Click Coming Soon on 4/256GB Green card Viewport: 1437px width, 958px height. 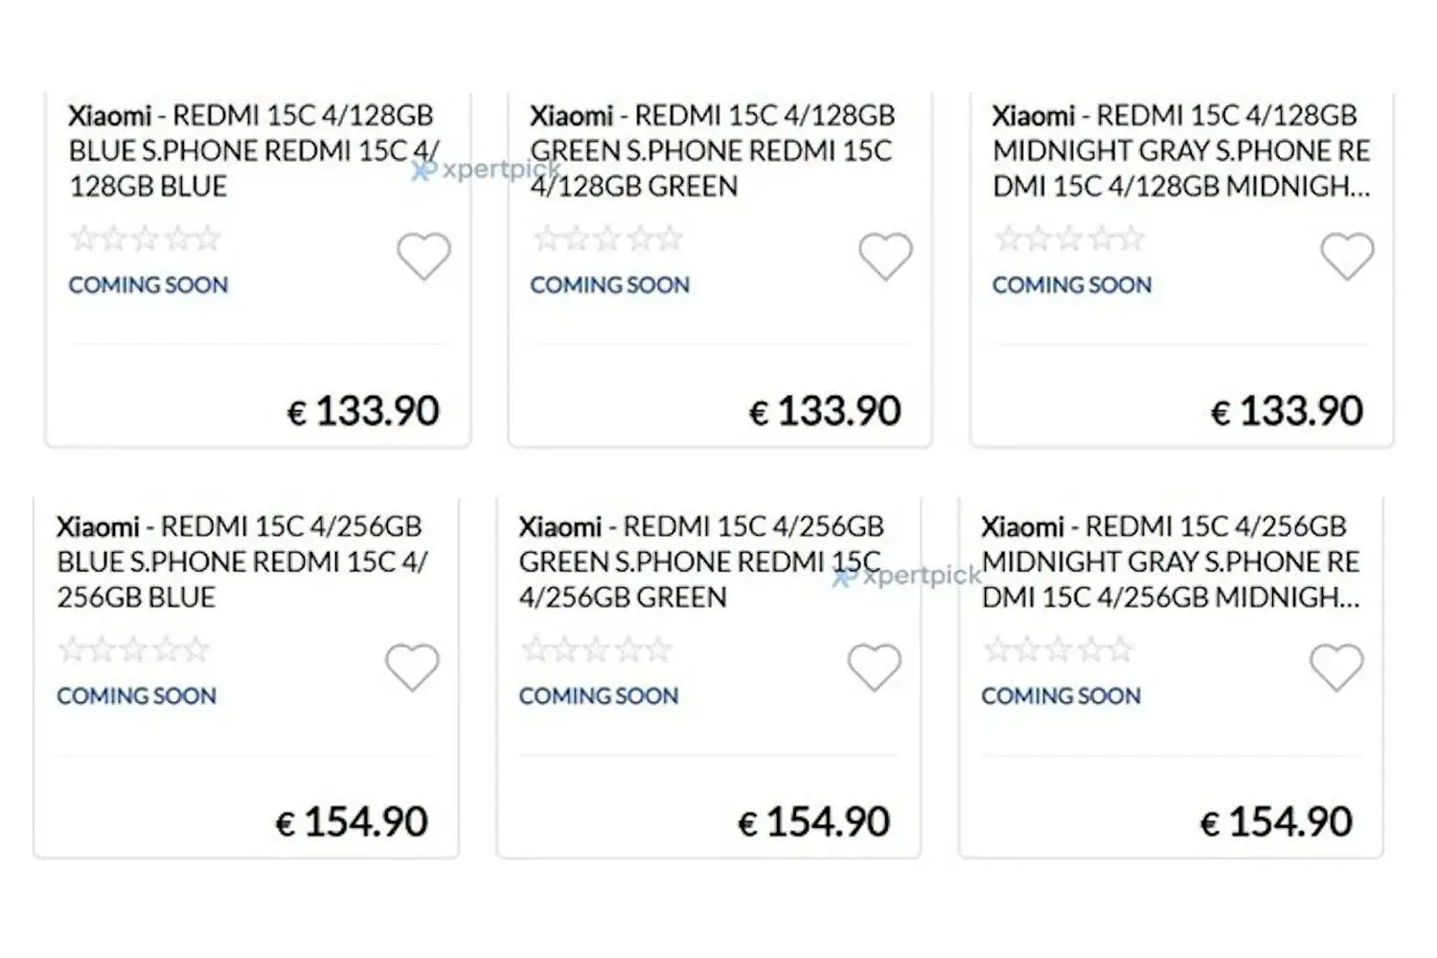click(599, 696)
